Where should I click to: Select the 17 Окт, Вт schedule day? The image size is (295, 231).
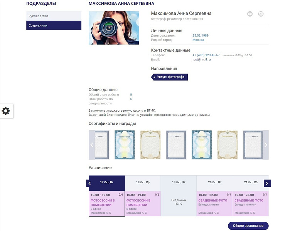coord(107,182)
